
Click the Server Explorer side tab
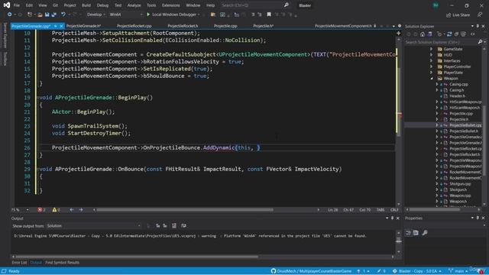[5, 36]
